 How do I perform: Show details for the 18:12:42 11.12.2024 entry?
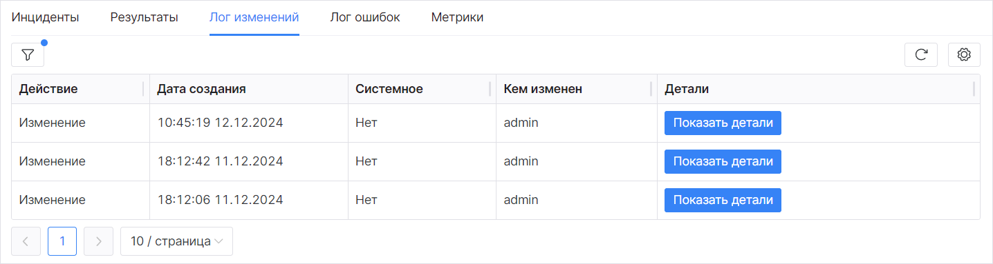[723, 161]
